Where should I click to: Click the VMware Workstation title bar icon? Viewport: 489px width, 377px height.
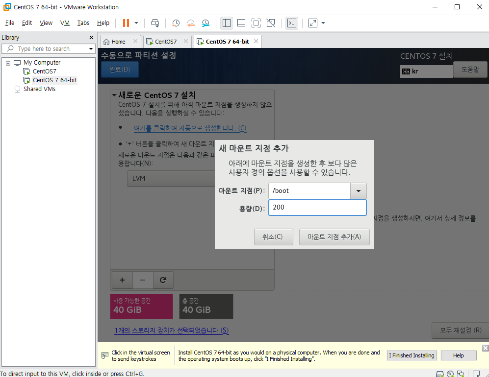7,7
